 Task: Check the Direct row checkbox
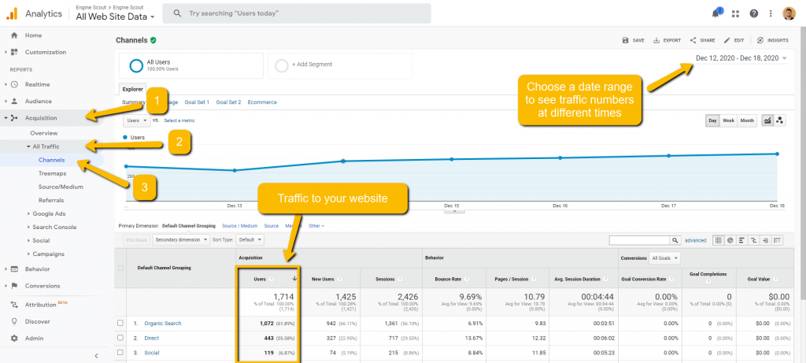pos(120,338)
